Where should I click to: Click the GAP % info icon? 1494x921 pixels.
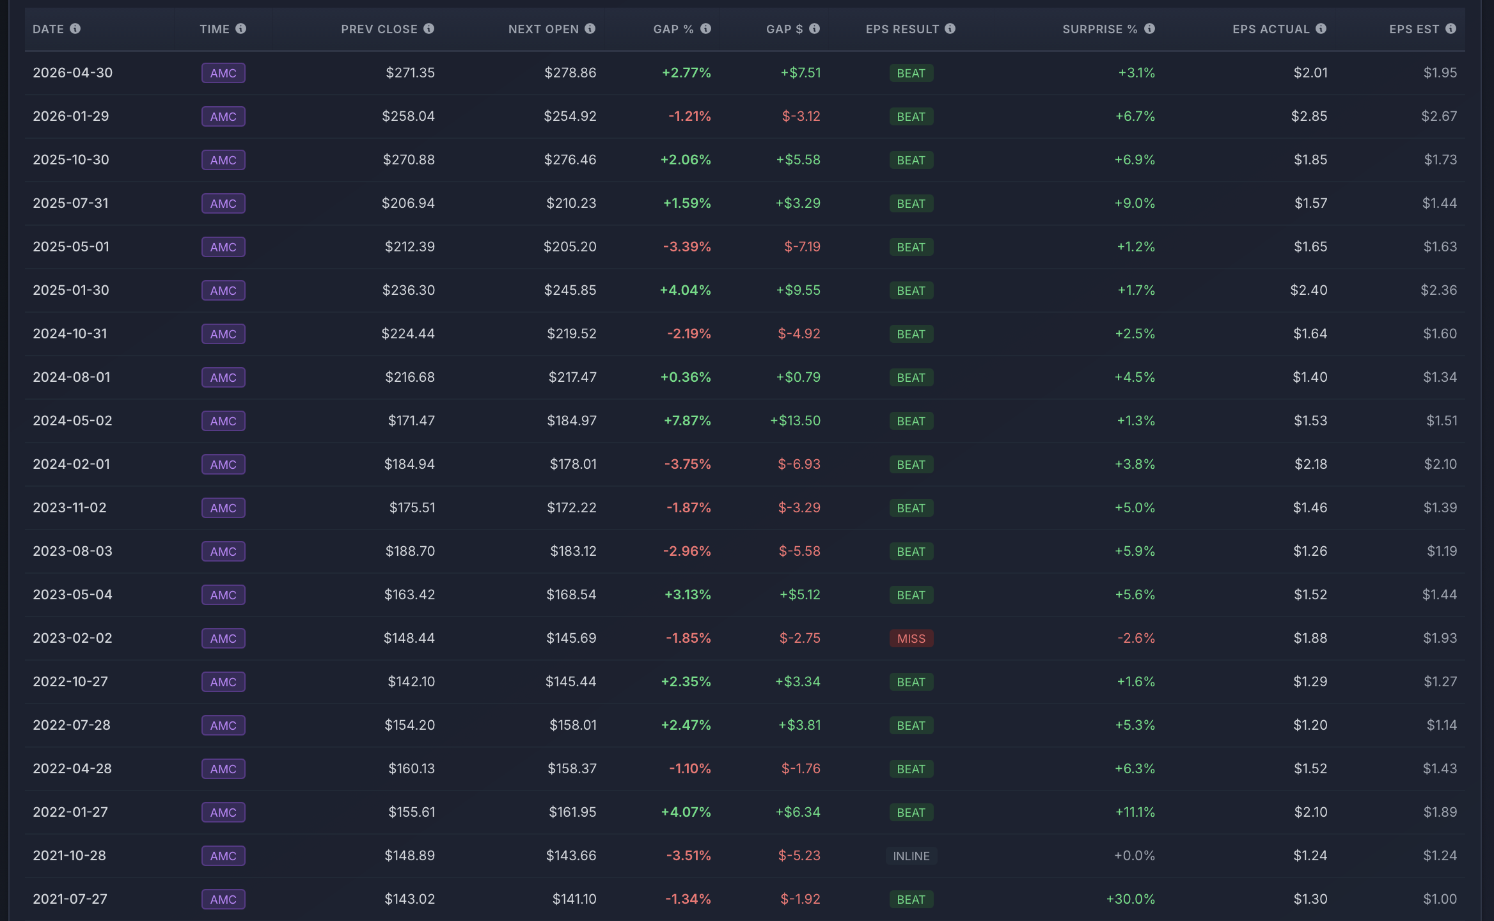tap(705, 29)
